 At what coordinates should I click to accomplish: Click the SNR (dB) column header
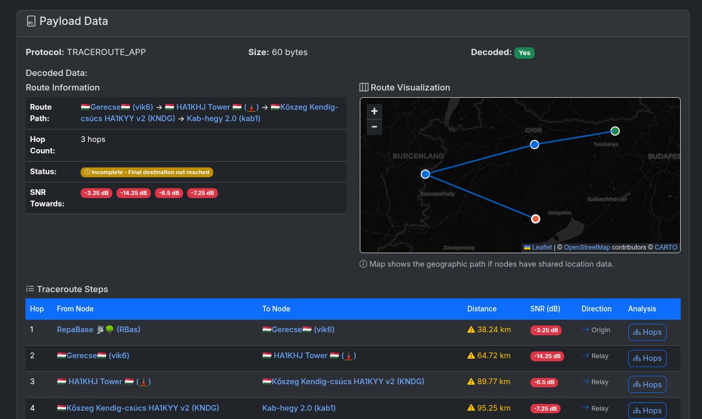(545, 309)
